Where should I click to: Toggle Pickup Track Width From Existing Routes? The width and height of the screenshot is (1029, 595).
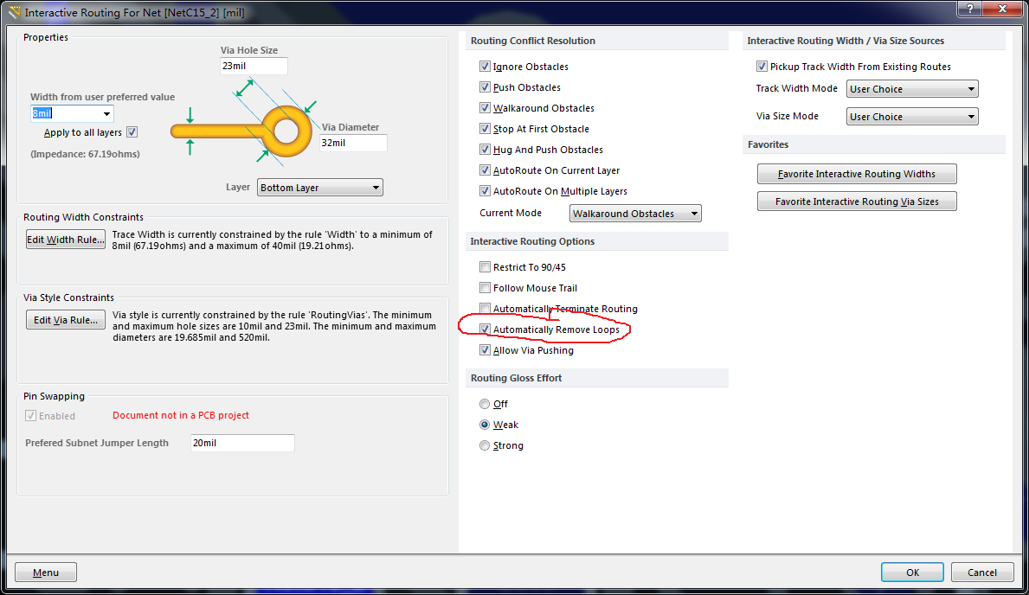pyautogui.click(x=762, y=67)
